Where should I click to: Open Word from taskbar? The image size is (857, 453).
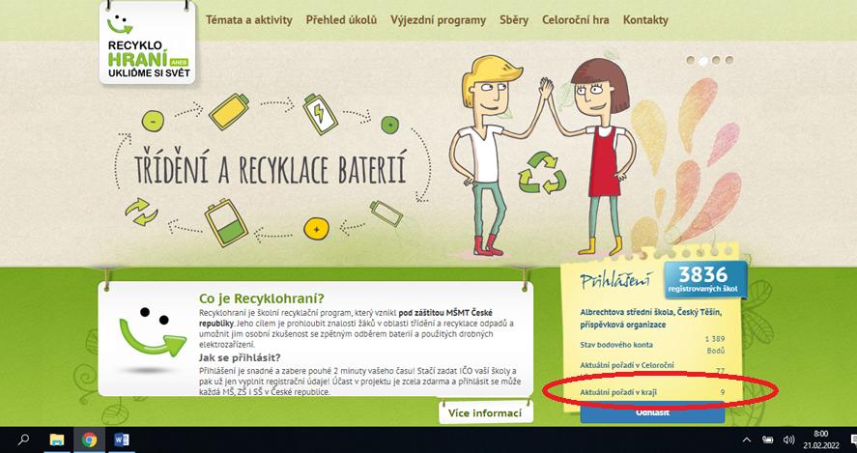122,439
